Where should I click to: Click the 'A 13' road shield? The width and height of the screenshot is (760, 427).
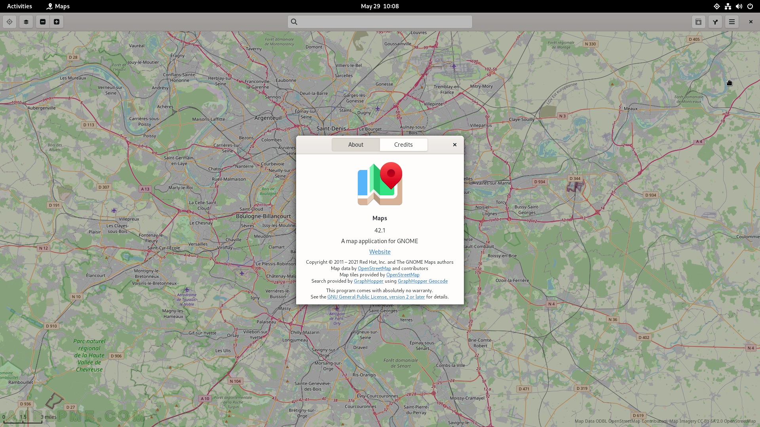[x=145, y=189]
